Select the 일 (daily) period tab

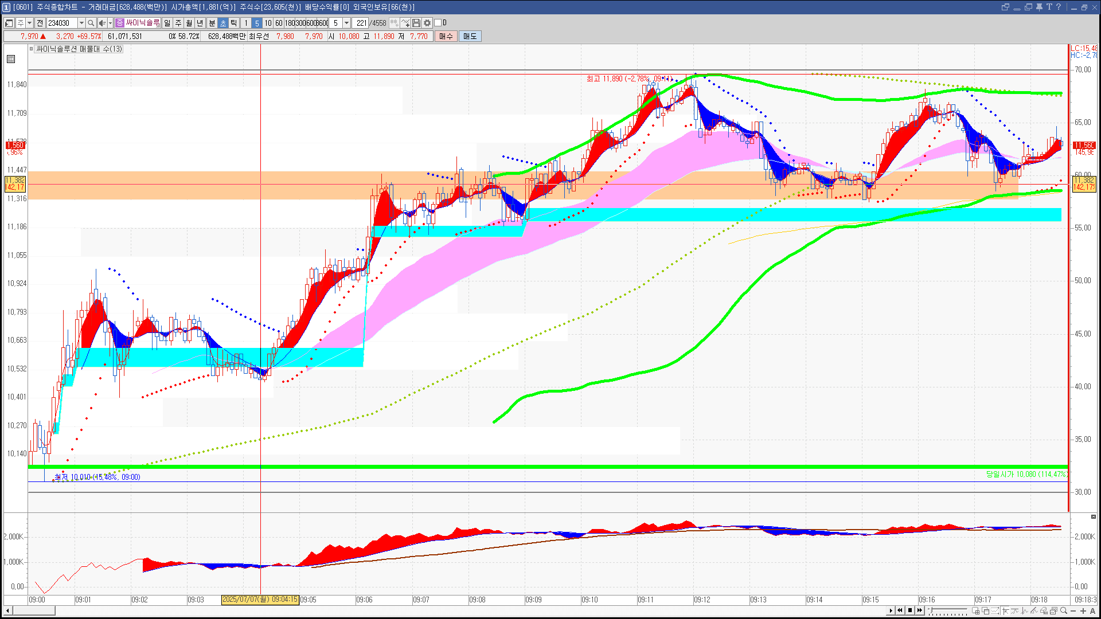[167, 23]
